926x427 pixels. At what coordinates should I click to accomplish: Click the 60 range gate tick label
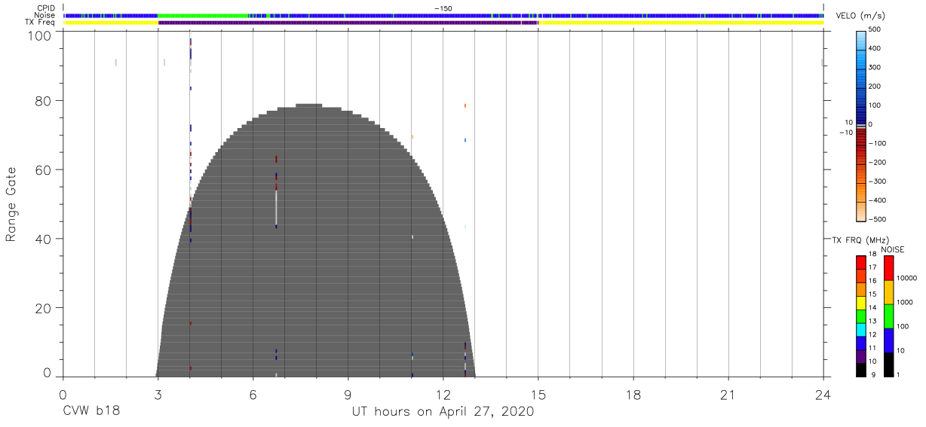(x=44, y=169)
